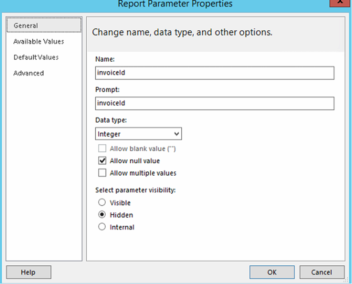Click the Data type dropdown arrow
Image resolution: width=352 pixels, height=284 pixels.
[x=176, y=134]
